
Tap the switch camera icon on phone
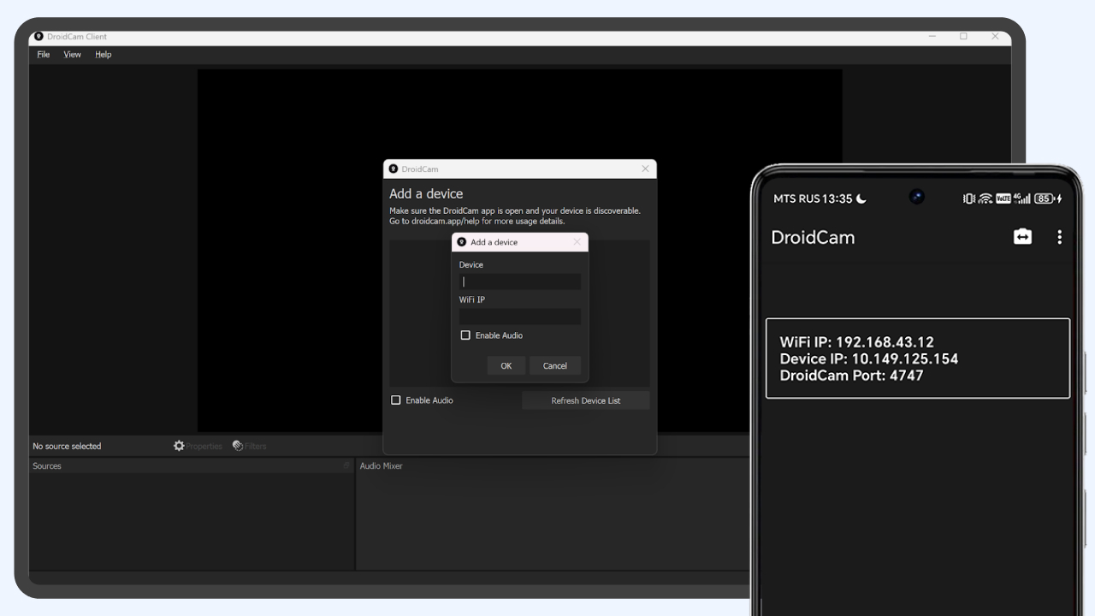(x=1023, y=237)
